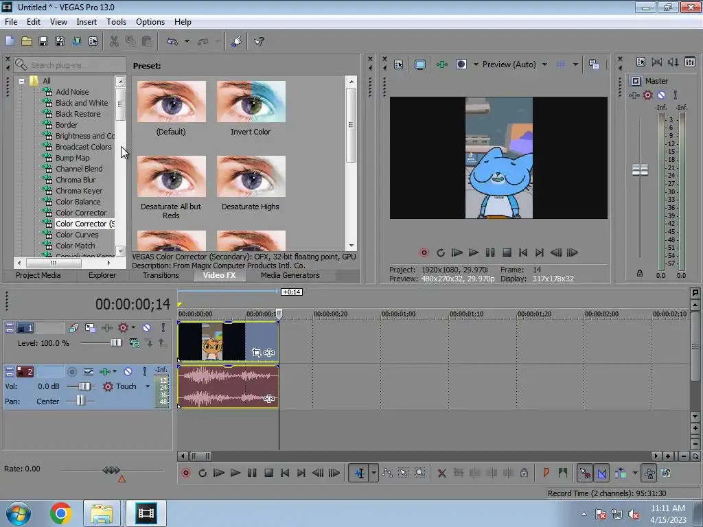This screenshot has width=703, height=527.
Task: Toggle Enable Snapping icon in timeline toolbar
Action: (585, 473)
